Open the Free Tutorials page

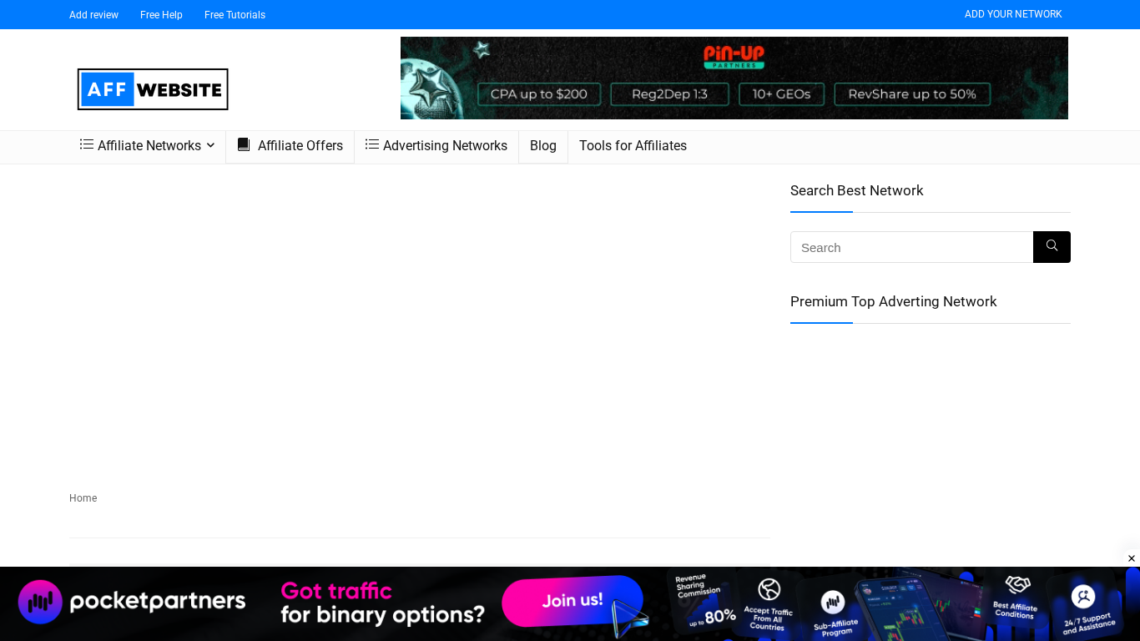[235, 14]
